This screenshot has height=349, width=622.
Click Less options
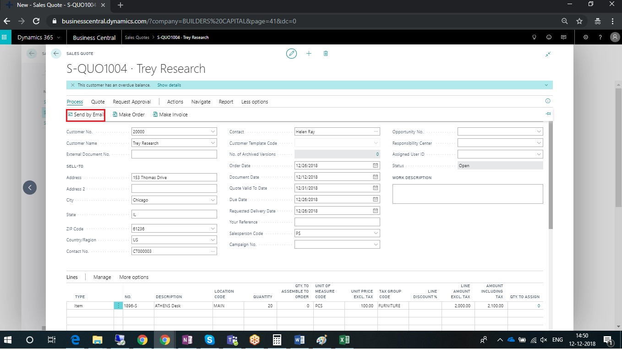click(255, 102)
